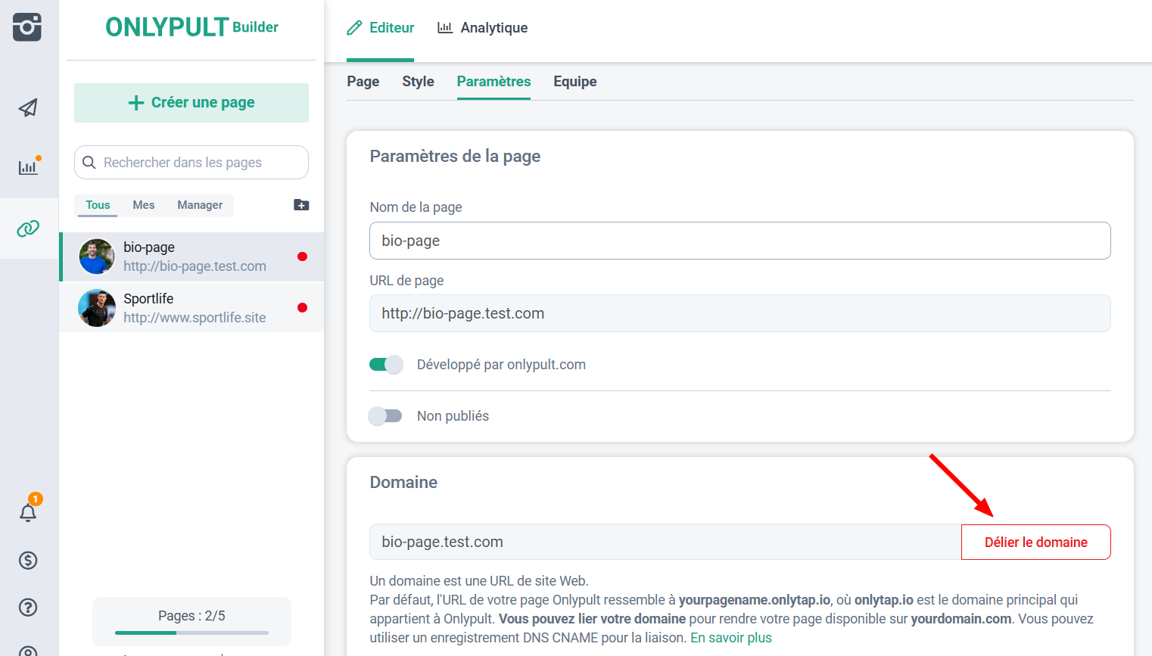The height and width of the screenshot is (656, 1152).
Task: Open the paper plane publishing icon
Action: click(x=28, y=107)
